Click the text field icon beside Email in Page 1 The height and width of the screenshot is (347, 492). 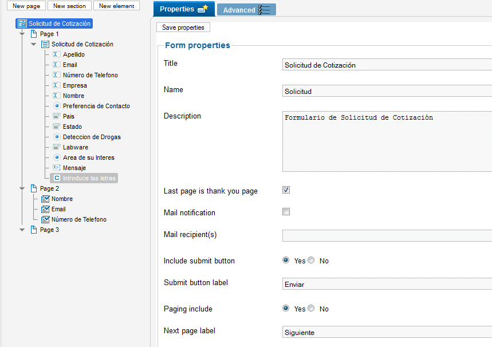point(57,65)
